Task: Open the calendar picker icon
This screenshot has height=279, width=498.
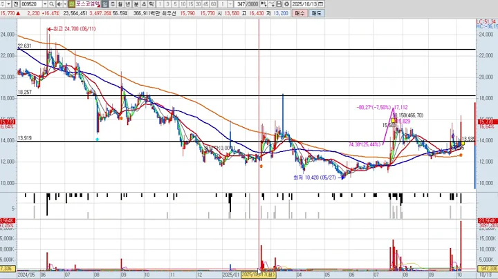Action: 321,4
